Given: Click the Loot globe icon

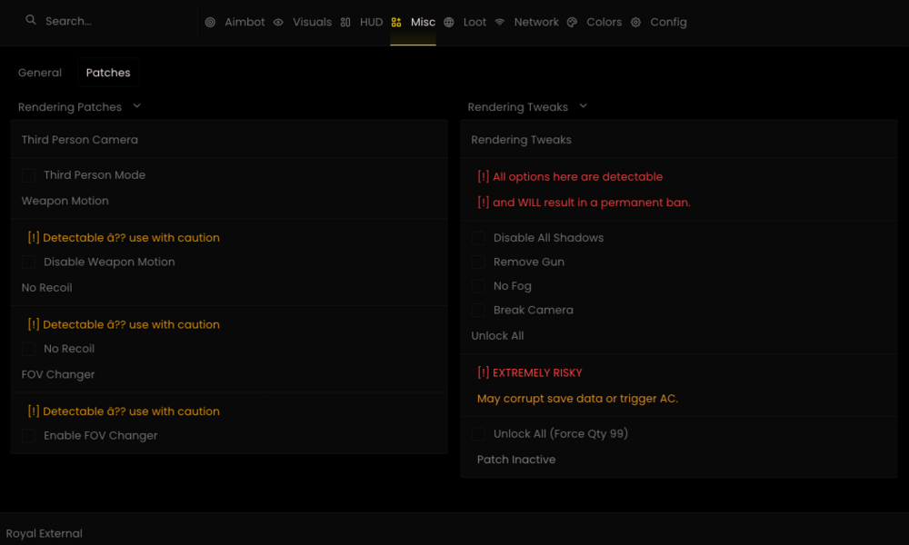Looking at the screenshot, I should click(449, 22).
